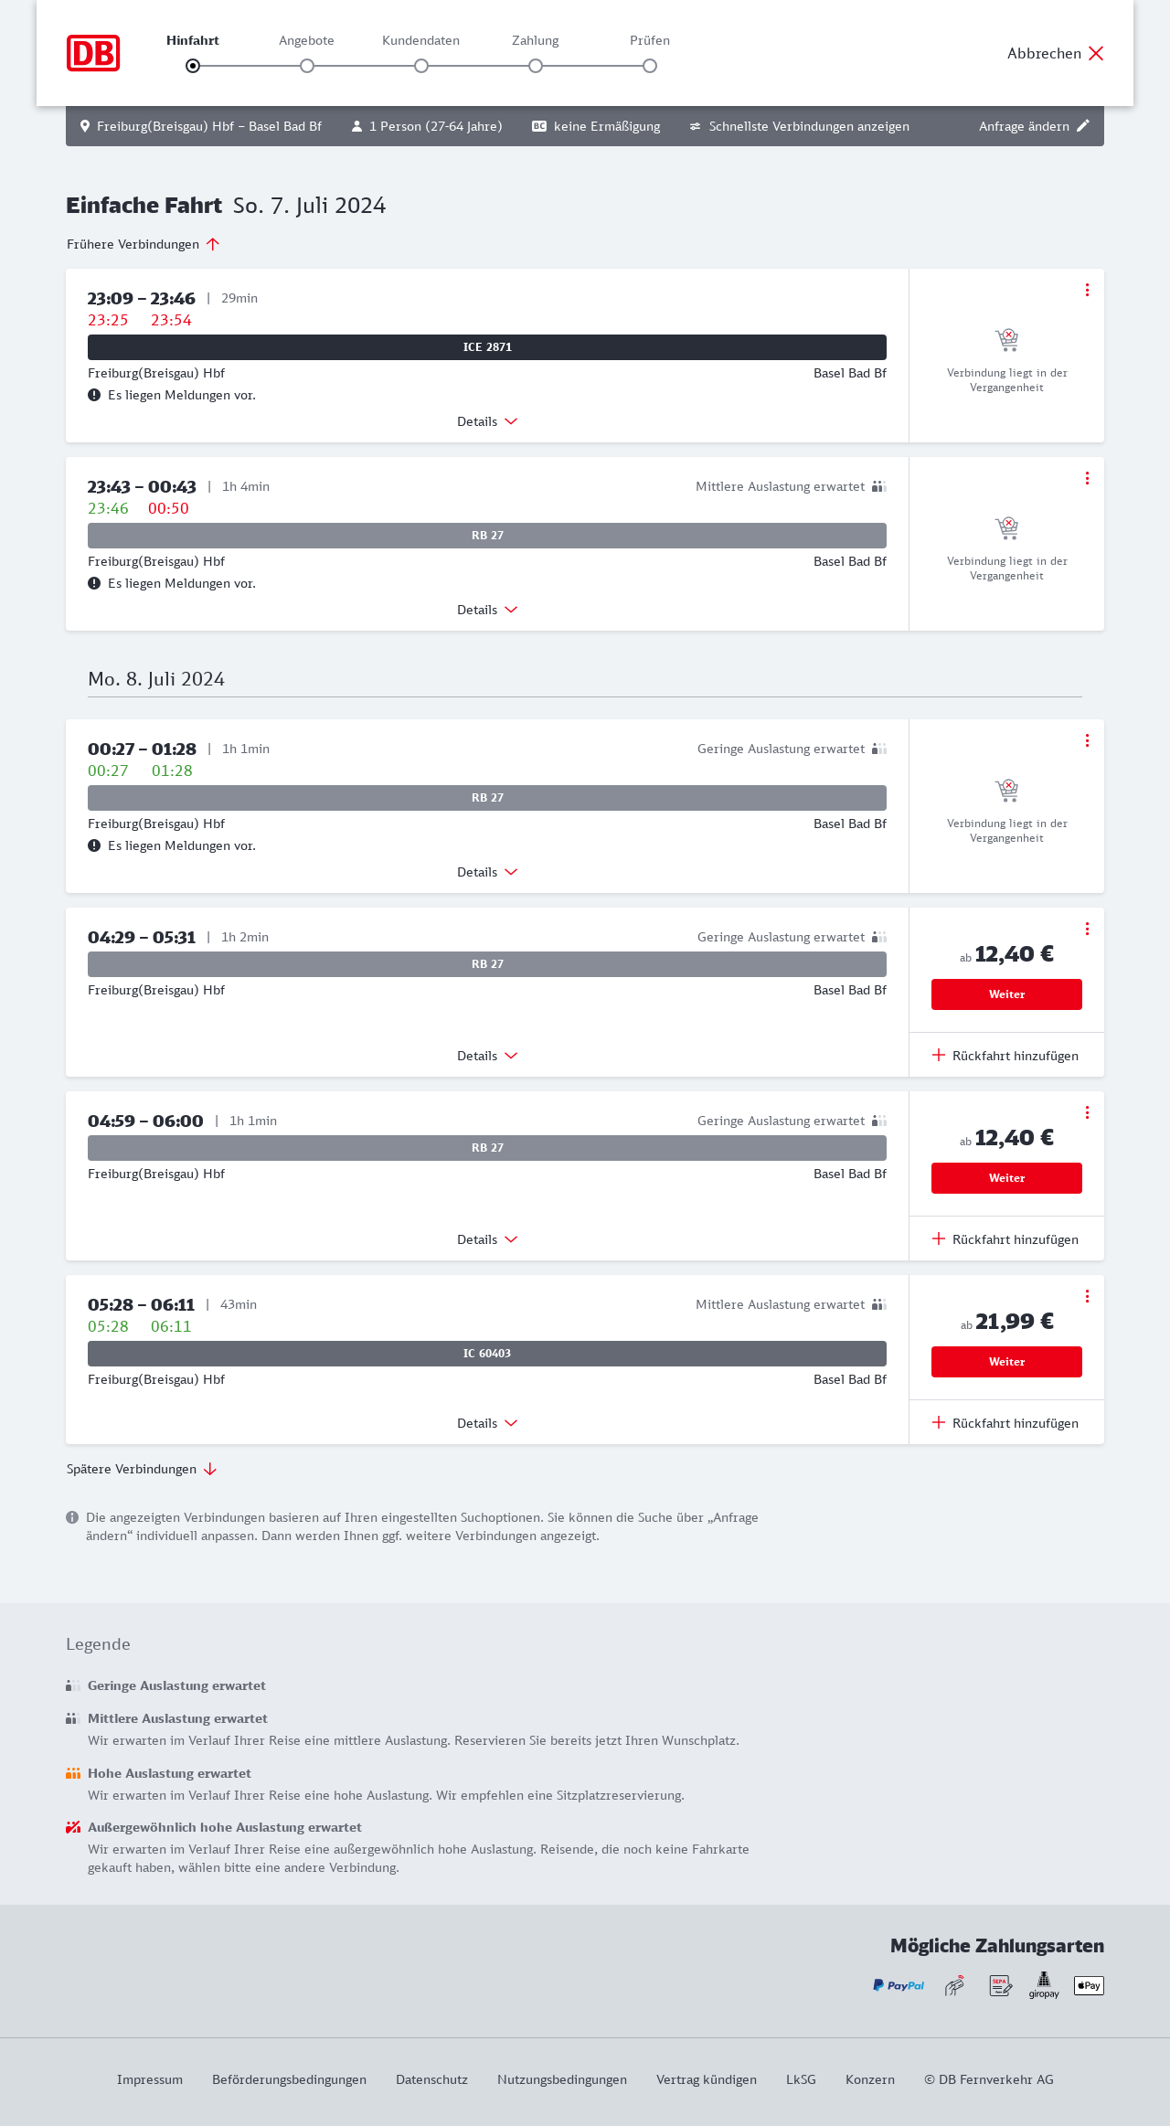Click the warning icon on ICE 2871 notice
1170x2126 pixels.
tap(94, 395)
